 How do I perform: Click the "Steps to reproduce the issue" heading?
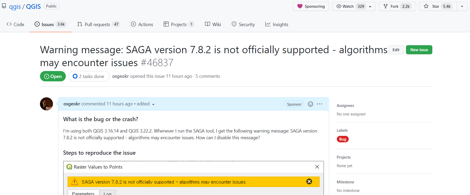tap(99, 153)
